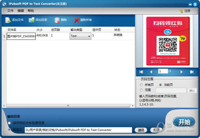Select the file 图片转PDF_15439061 row
Screen dimensions: 200x138
tap(21, 36)
